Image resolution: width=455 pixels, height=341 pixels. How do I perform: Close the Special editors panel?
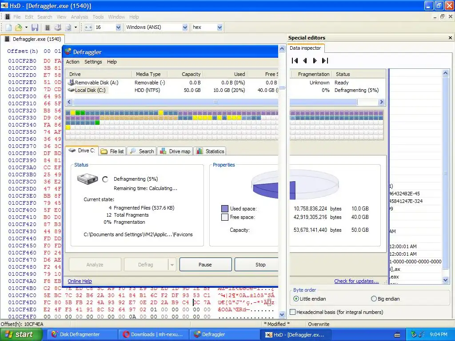pyautogui.click(x=450, y=38)
